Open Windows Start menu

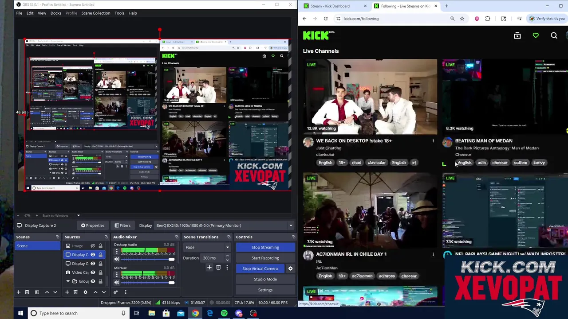click(20, 313)
